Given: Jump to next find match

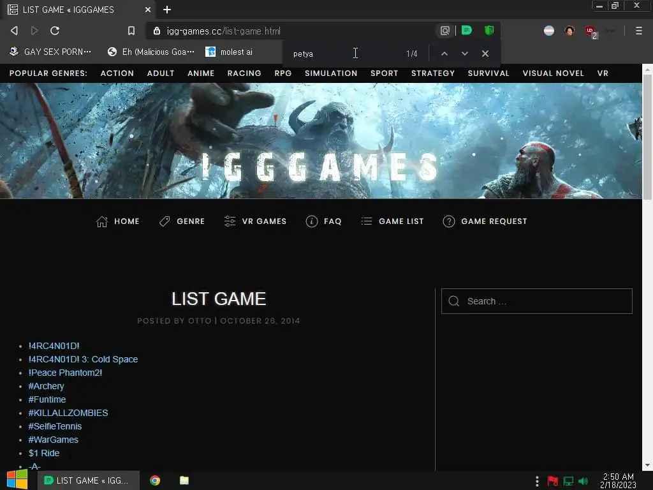Looking at the screenshot, I should click(465, 54).
